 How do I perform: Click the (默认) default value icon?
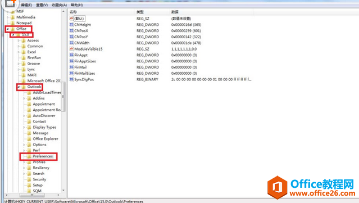[x=71, y=19]
